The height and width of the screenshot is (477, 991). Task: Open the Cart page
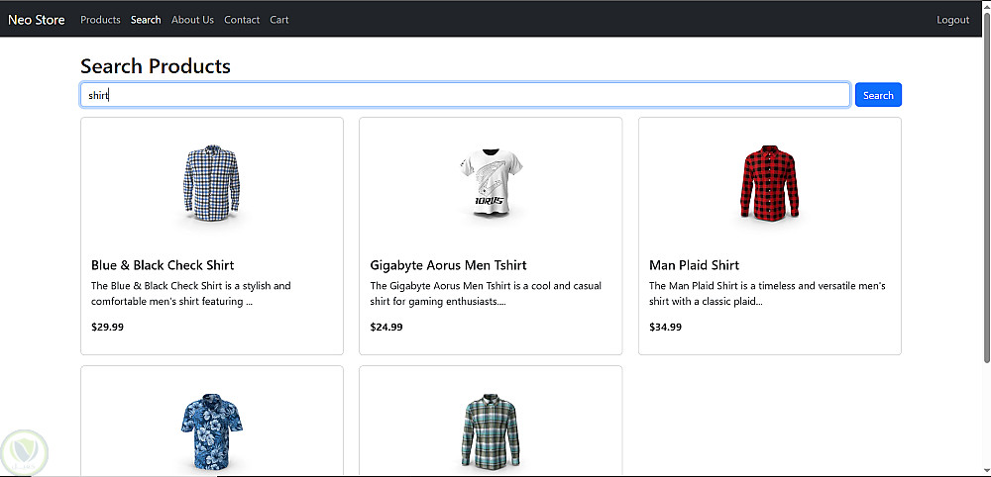[x=279, y=20]
